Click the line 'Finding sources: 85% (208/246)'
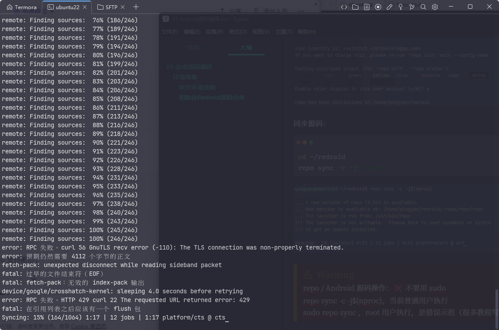The width and height of the screenshot is (499, 330). (x=70, y=99)
